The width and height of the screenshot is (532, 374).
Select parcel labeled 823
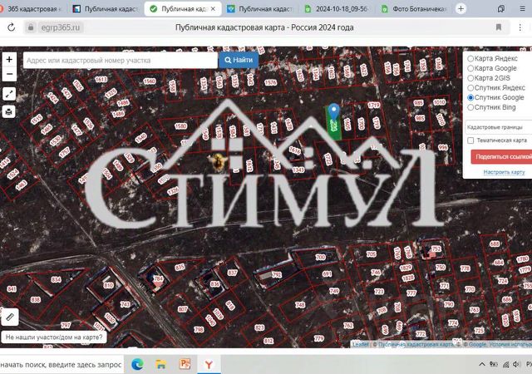tap(259, 327)
